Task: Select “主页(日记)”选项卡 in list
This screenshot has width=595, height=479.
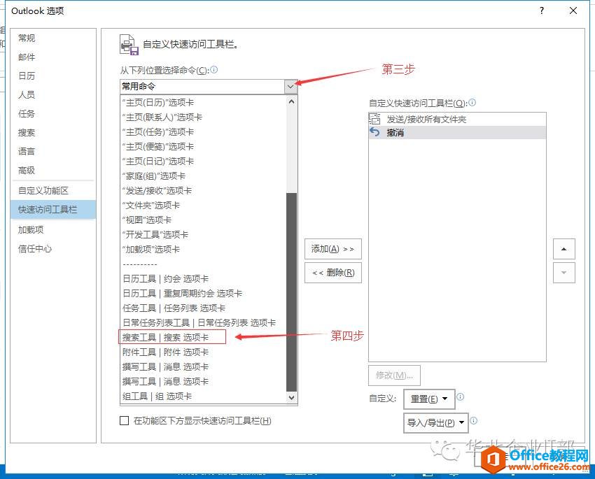Action: point(203,161)
